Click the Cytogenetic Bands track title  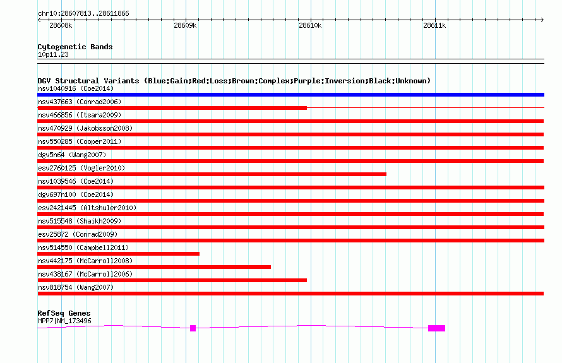point(75,47)
